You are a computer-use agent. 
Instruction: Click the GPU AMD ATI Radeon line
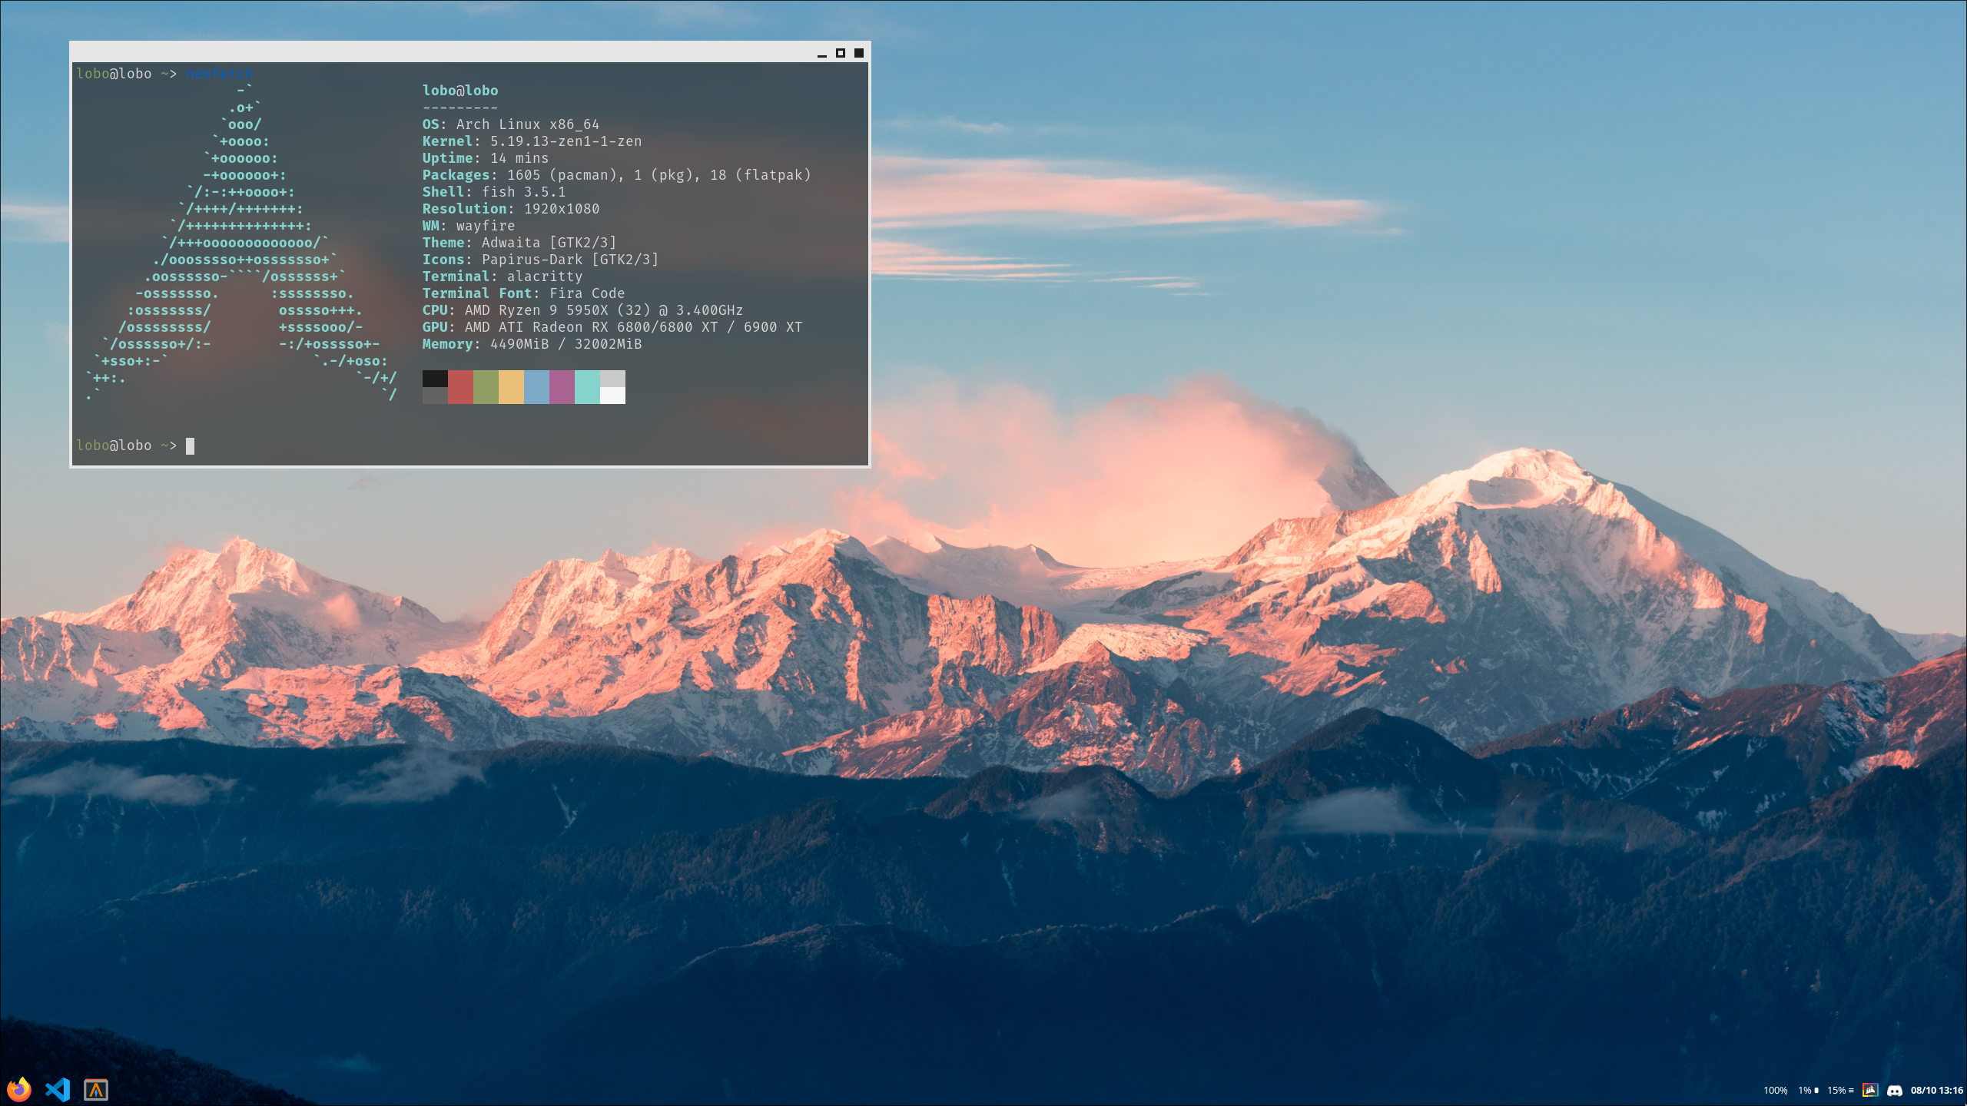[612, 327]
